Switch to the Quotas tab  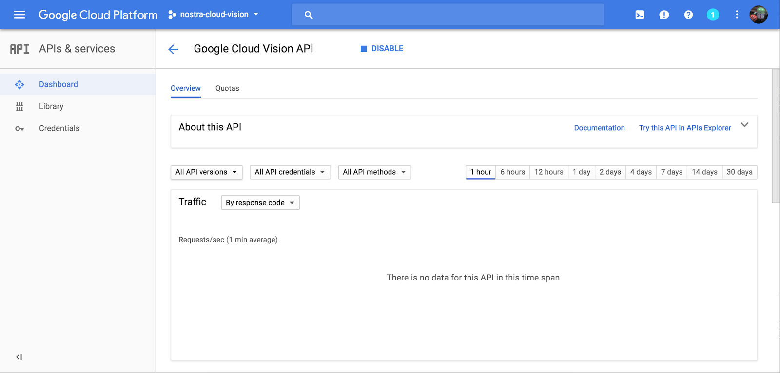[x=227, y=88]
